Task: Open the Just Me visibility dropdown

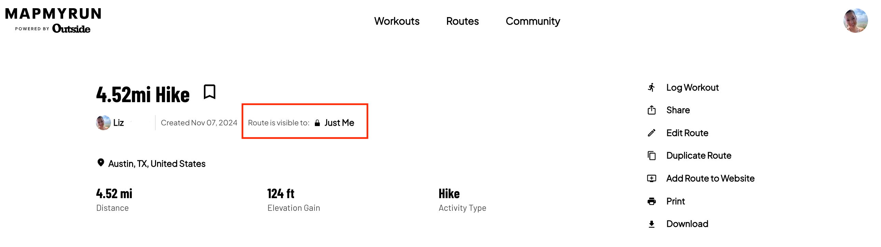Action: click(x=339, y=122)
